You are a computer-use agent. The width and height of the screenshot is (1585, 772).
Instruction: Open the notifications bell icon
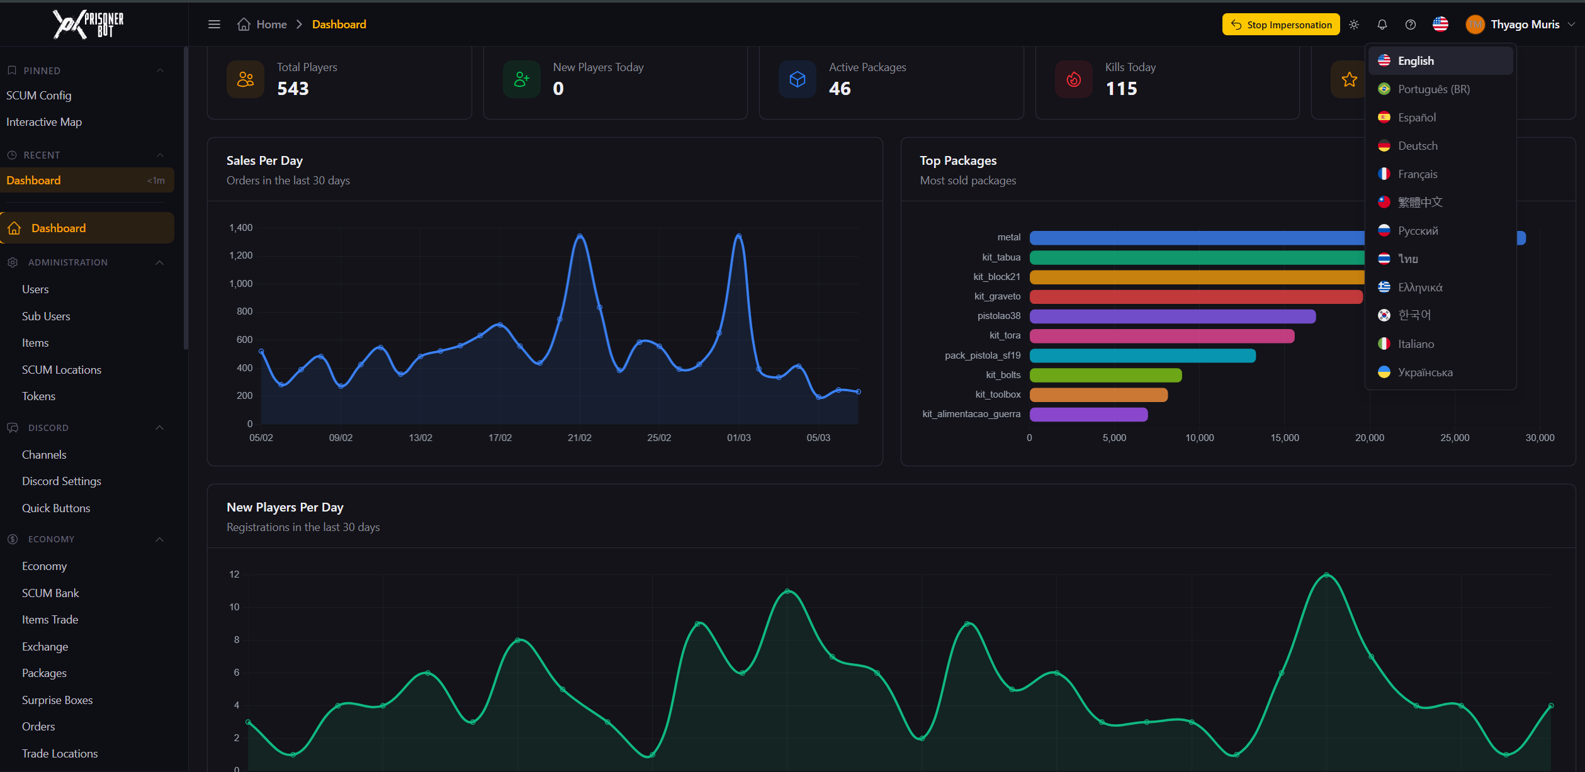[1382, 25]
